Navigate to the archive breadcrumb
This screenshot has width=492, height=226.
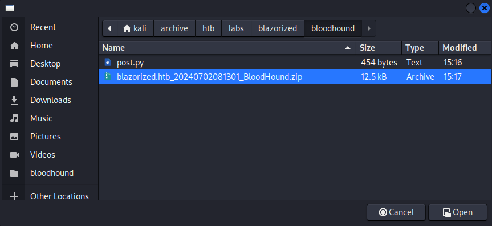coord(174,28)
